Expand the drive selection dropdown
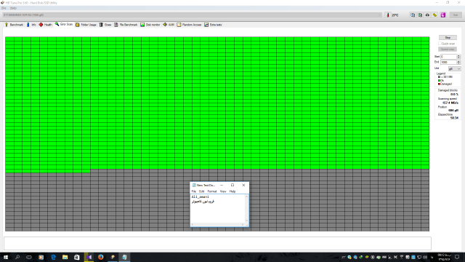Screen dimensions: 465x262 pyautogui.click(x=379, y=15)
